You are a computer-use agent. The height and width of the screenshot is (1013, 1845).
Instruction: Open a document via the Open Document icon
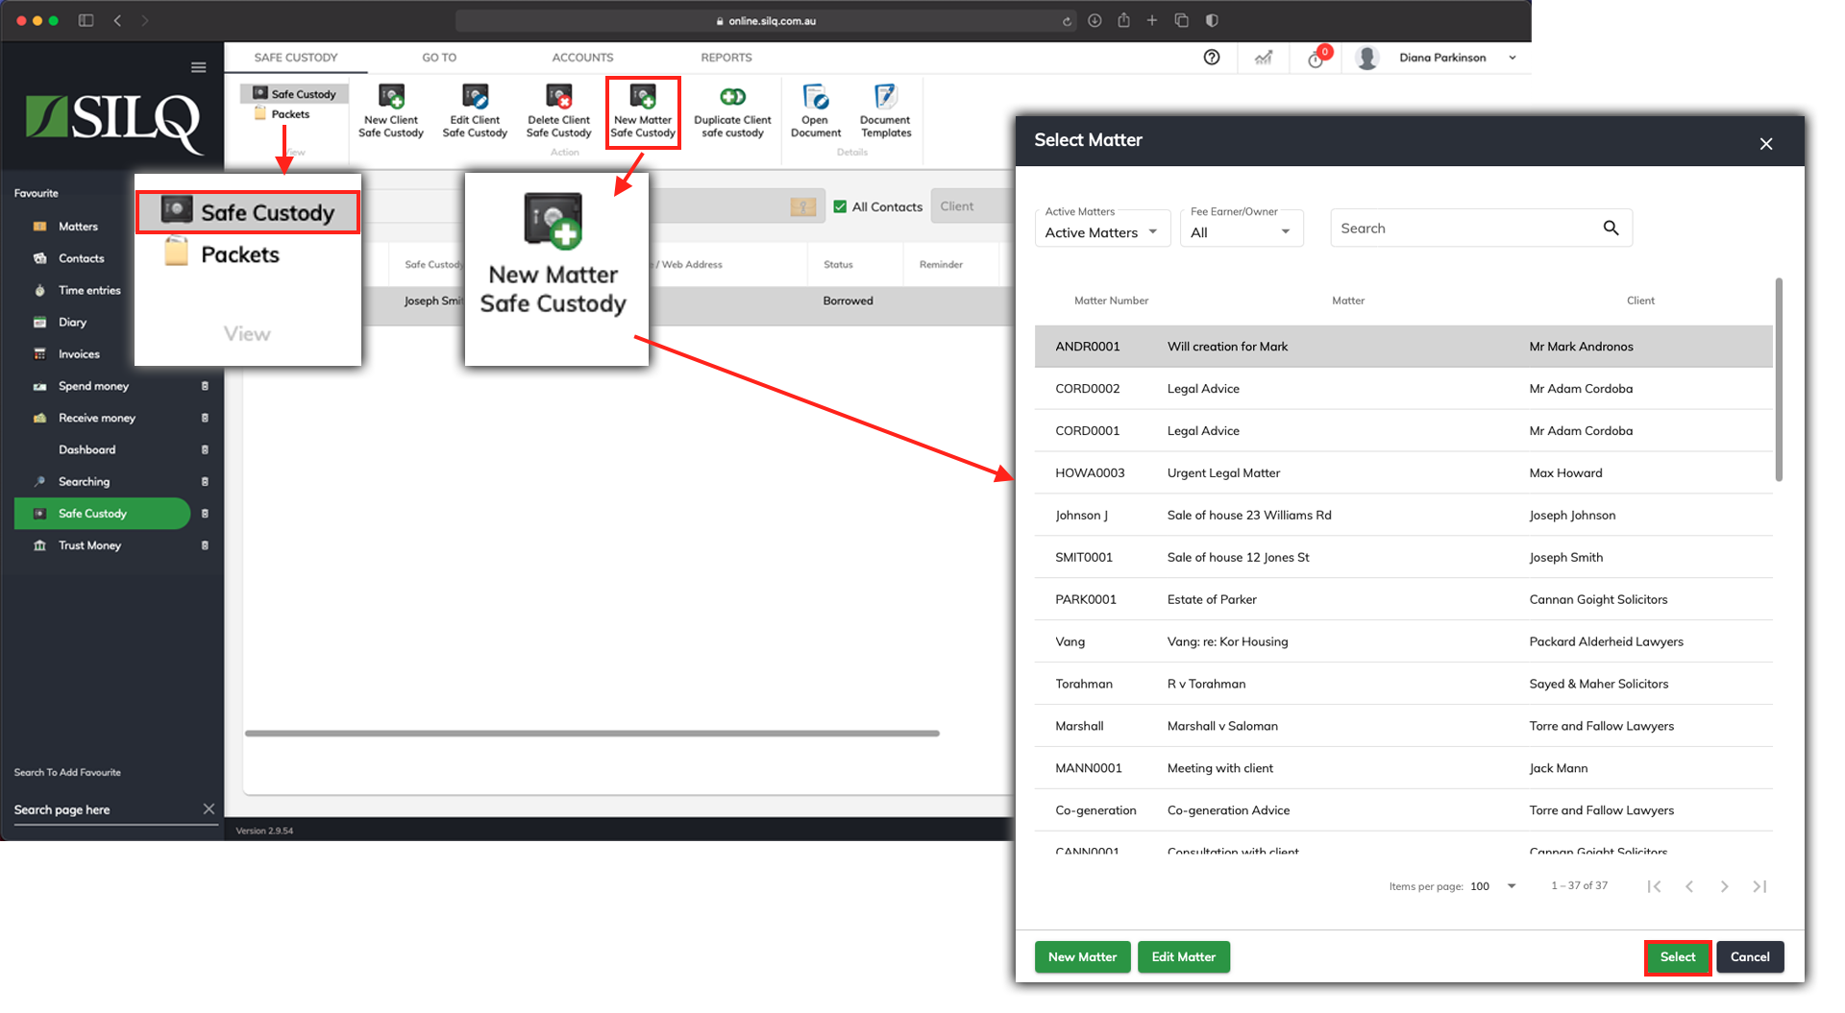point(815,109)
